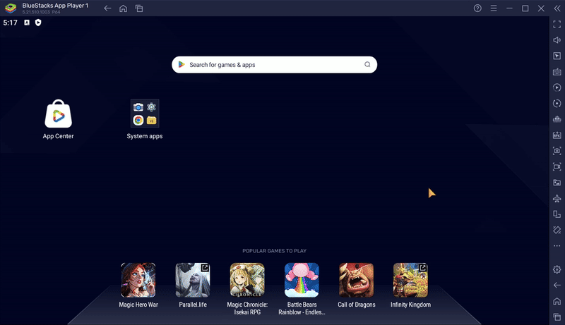Launch the Call of Dragons icon
Screen dimensions: 565x325
click(x=357, y=280)
